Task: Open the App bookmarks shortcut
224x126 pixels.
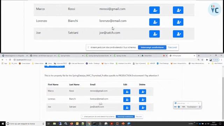Action: click(x=4, y=63)
